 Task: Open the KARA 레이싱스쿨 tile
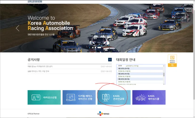[x=149, y=97]
